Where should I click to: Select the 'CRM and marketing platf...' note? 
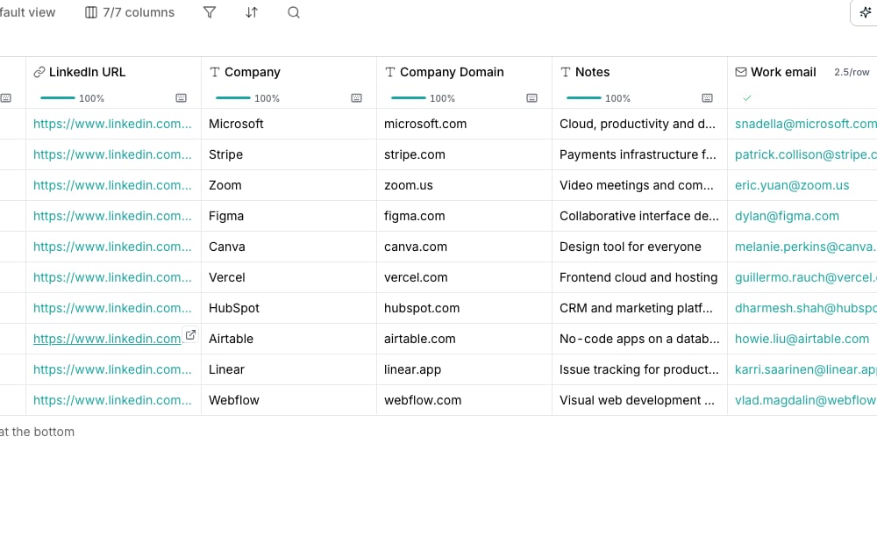(639, 308)
